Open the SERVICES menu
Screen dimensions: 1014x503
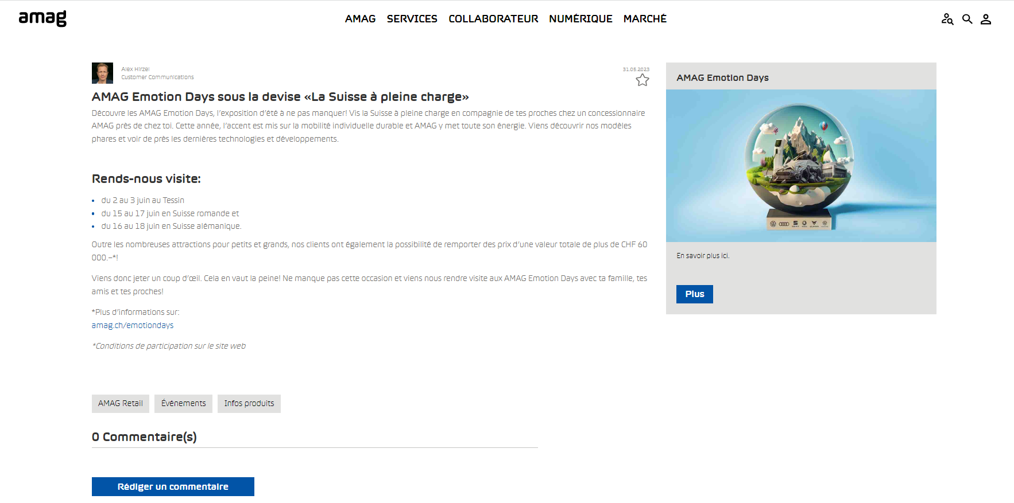pyautogui.click(x=412, y=19)
